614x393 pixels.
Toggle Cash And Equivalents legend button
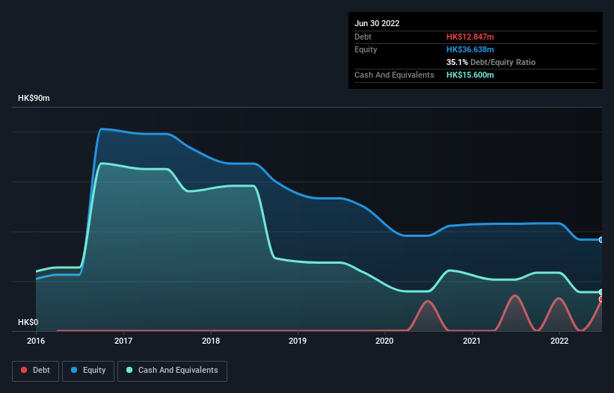[172, 371]
